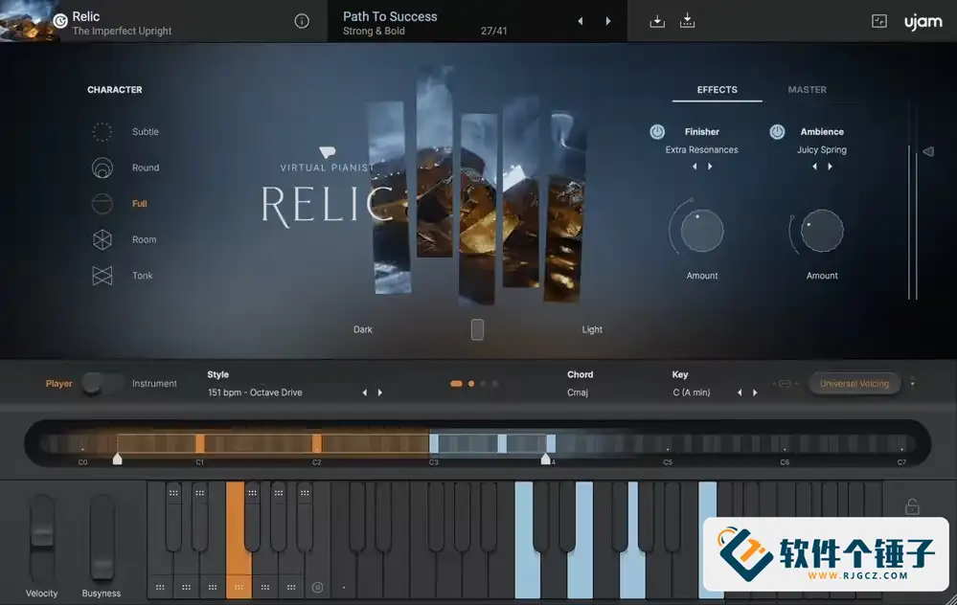Select the Full character icon
The width and height of the screenshot is (957, 605).
point(103,204)
